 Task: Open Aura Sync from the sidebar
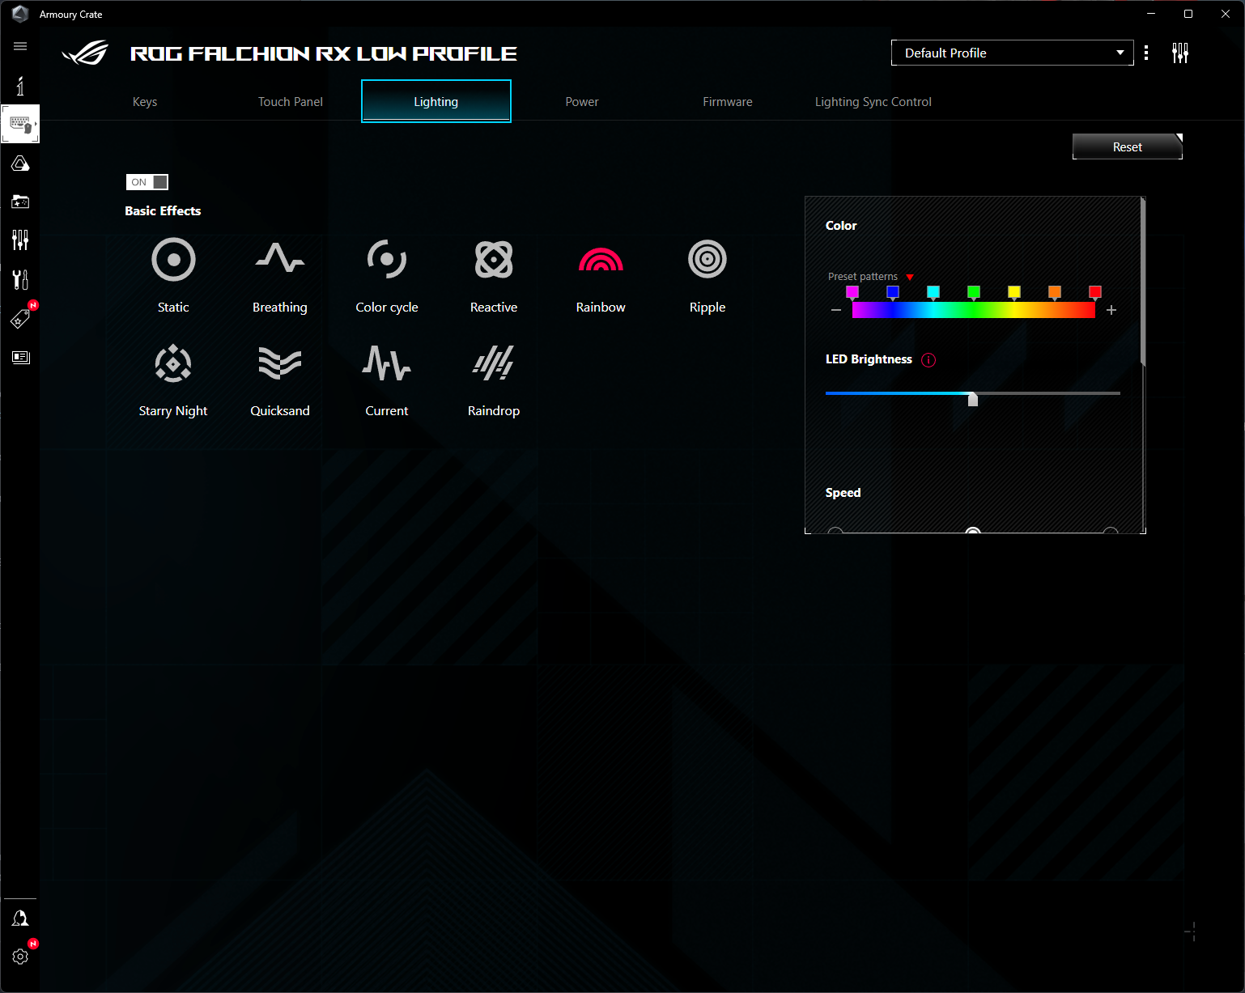[20, 163]
